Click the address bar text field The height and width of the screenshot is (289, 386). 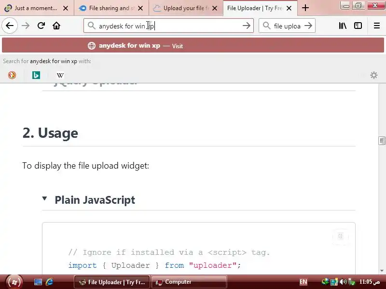tap(167, 26)
